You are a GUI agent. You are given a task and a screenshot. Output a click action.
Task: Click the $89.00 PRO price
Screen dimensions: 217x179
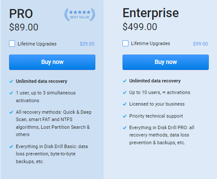[24, 27]
